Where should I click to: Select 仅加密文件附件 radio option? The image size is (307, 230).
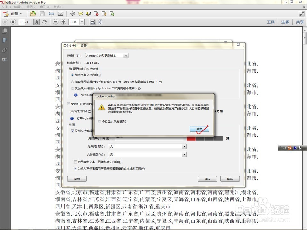[x=72, y=88]
